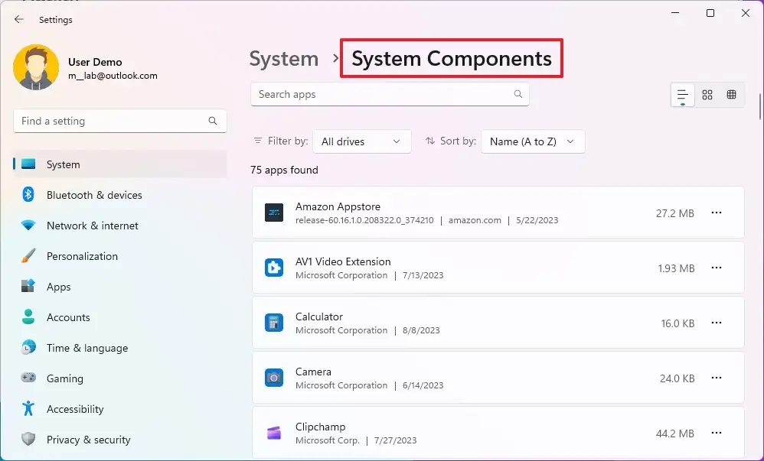Open the Sort by Name dropdown
Image resolution: width=764 pixels, height=461 pixels.
point(532,141)
